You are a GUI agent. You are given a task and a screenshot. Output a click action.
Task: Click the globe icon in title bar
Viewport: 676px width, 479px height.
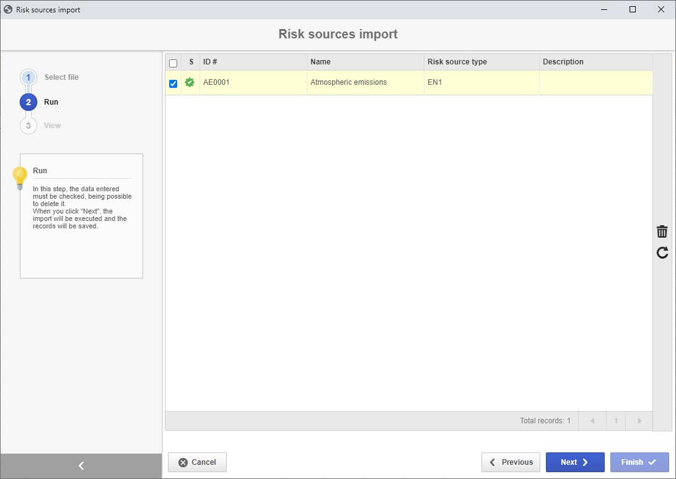tap(8, 9)
